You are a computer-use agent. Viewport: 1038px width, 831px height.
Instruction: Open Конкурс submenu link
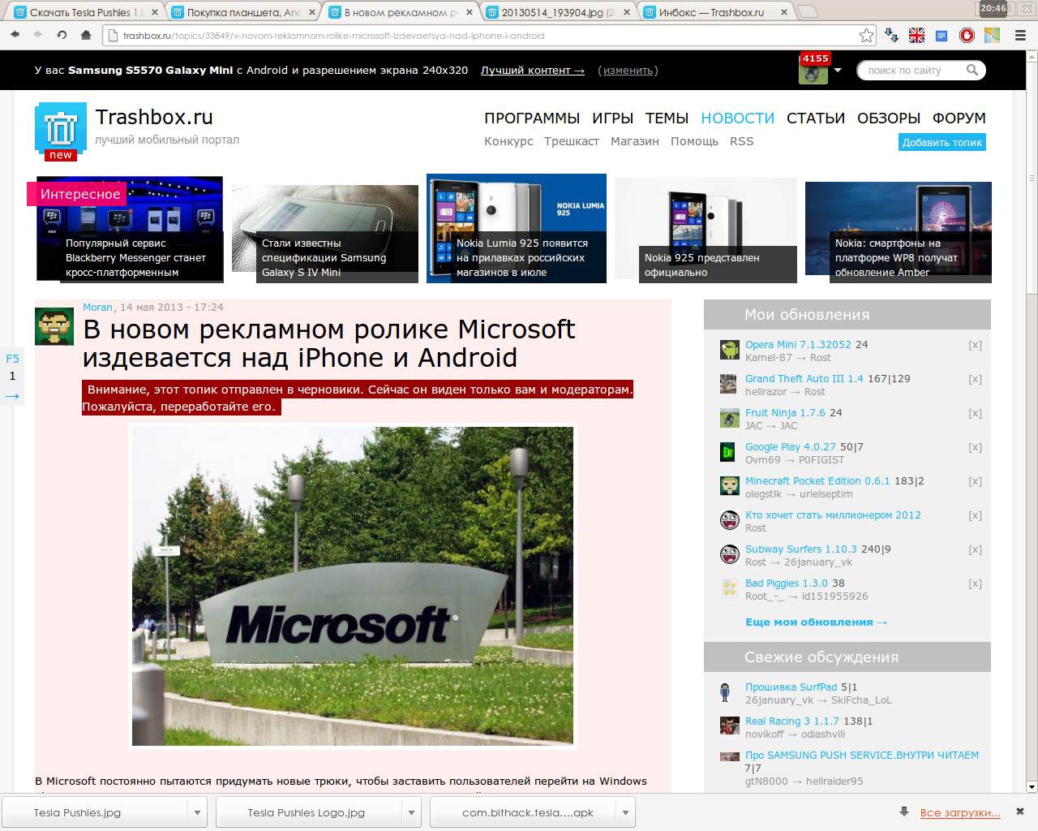pos(508,141)
